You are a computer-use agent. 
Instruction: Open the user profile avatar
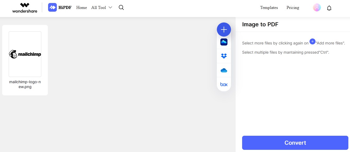317,8
